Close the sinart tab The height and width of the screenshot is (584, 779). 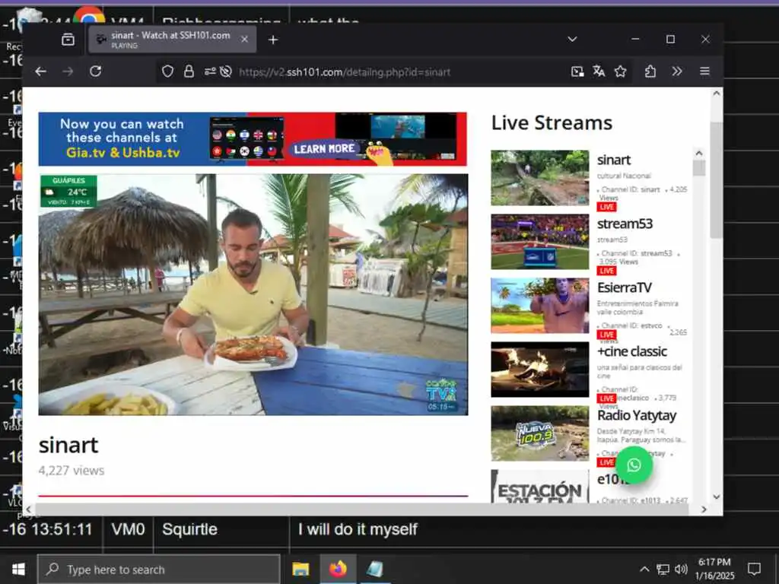pos(244,40)
